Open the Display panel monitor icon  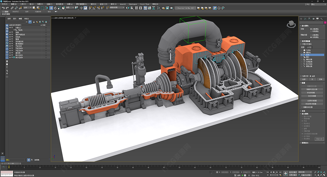tap(318, 19)
